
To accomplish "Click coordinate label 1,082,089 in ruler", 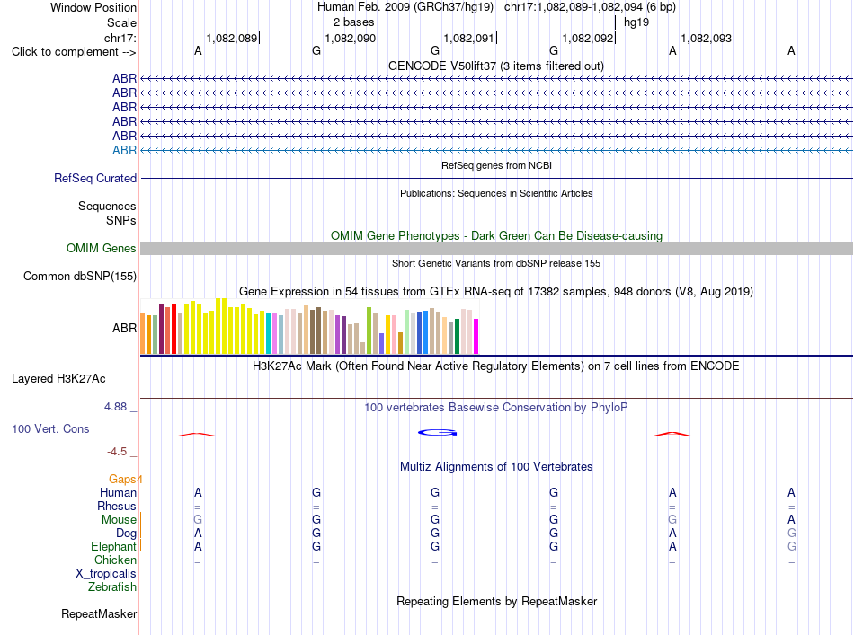I will point(231,38).
